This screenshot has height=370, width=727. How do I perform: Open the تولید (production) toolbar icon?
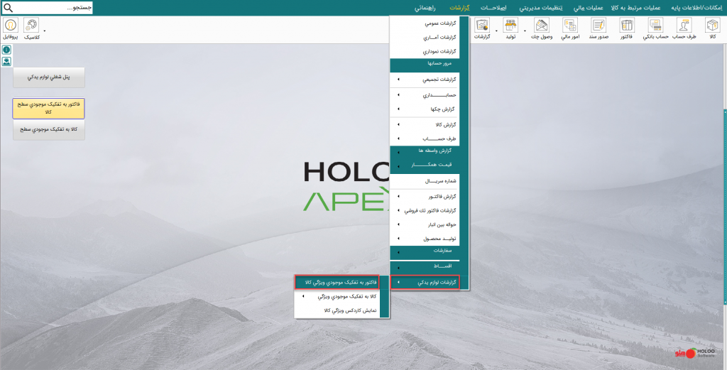point(510,28)
